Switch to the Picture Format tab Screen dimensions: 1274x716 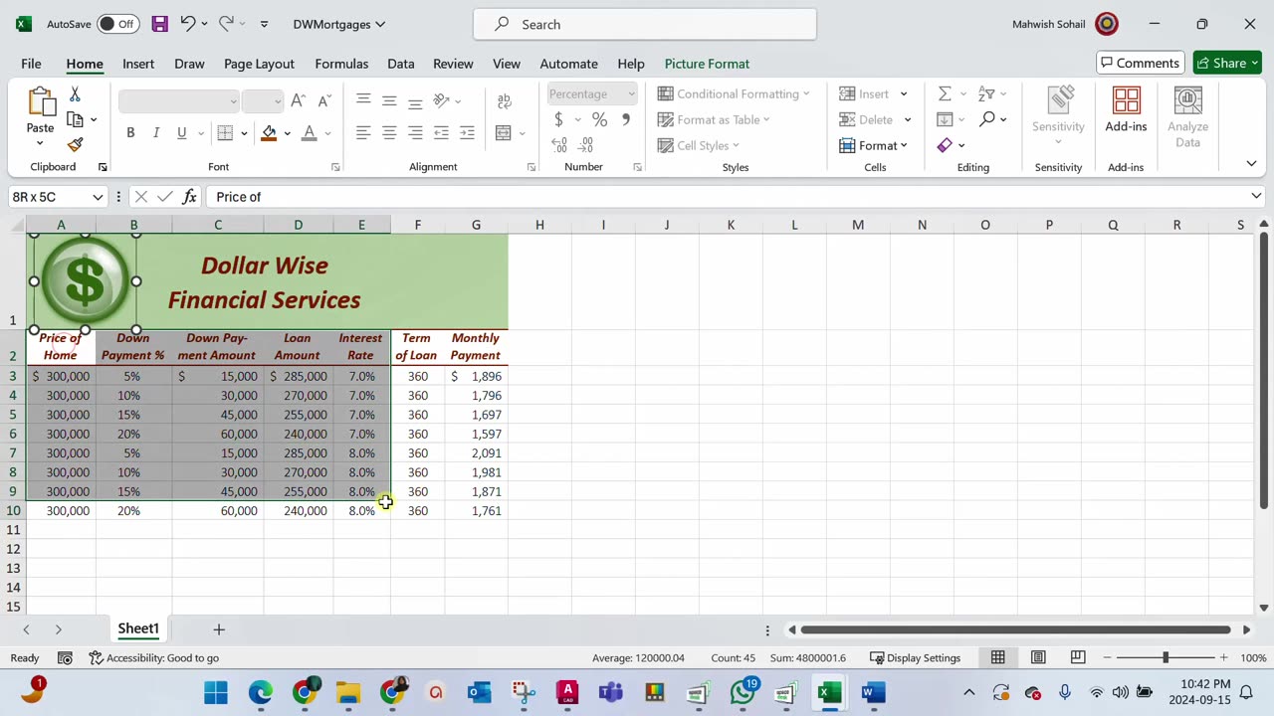click(x=707, y=64)
